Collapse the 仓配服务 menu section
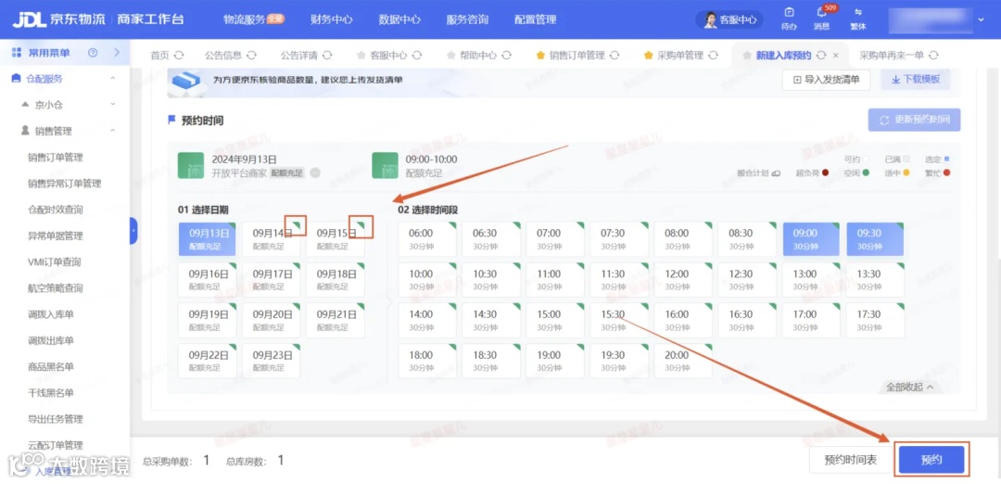1001x484 pixels. (x=112, y=79)
